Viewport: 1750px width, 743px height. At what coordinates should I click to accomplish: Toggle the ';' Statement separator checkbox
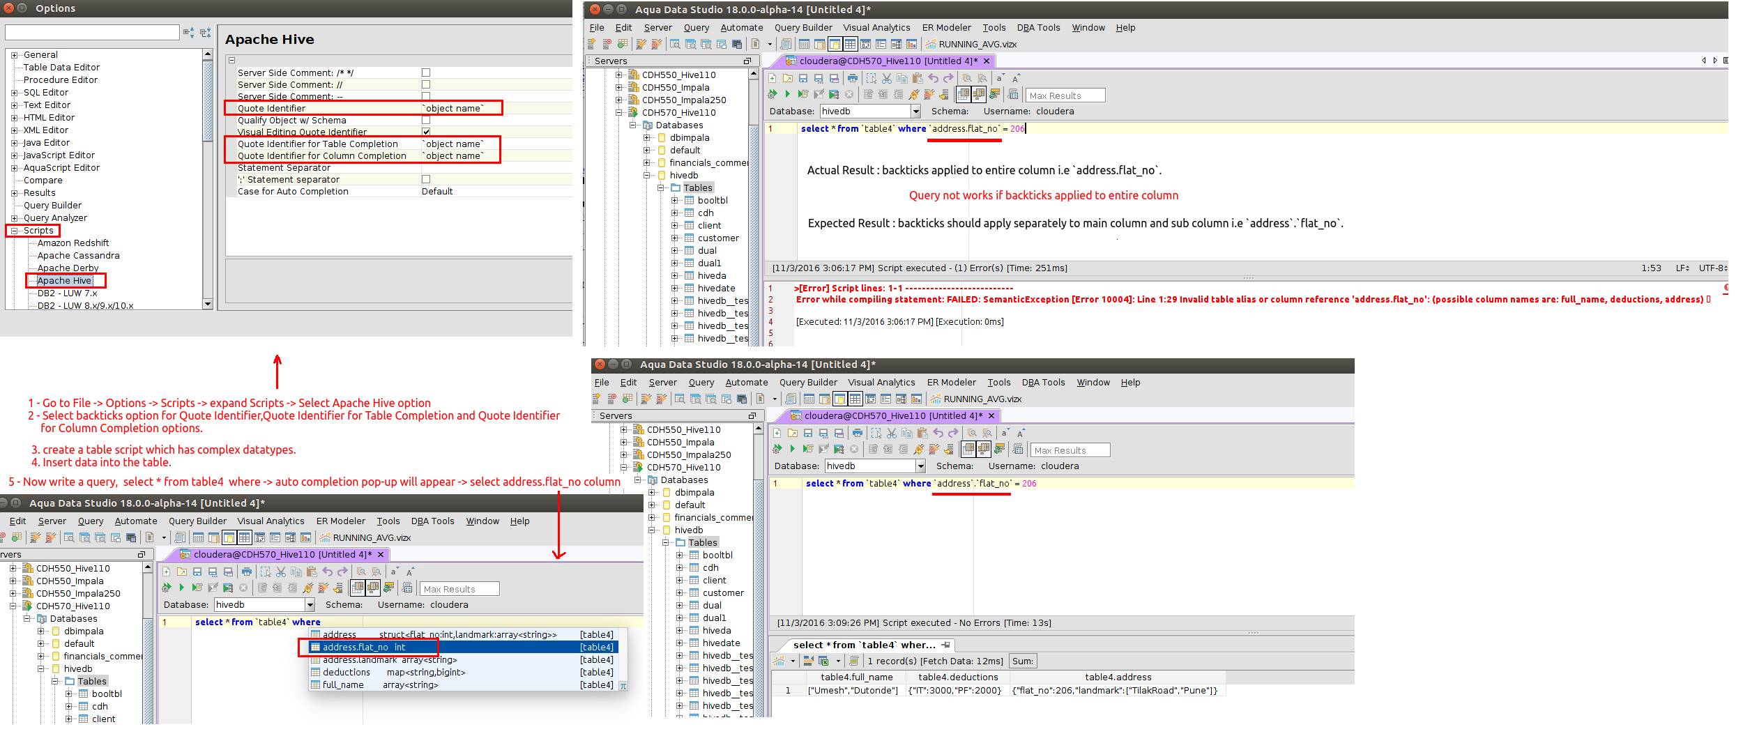pos(426,179)
